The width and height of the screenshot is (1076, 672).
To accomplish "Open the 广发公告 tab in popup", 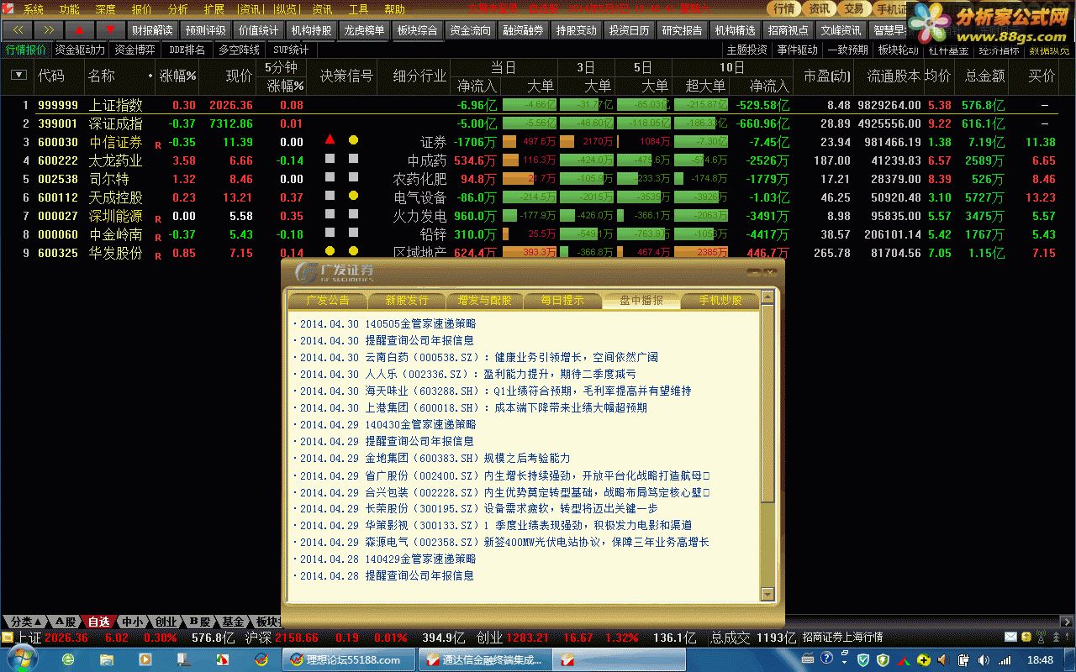I will click(328, 300).
